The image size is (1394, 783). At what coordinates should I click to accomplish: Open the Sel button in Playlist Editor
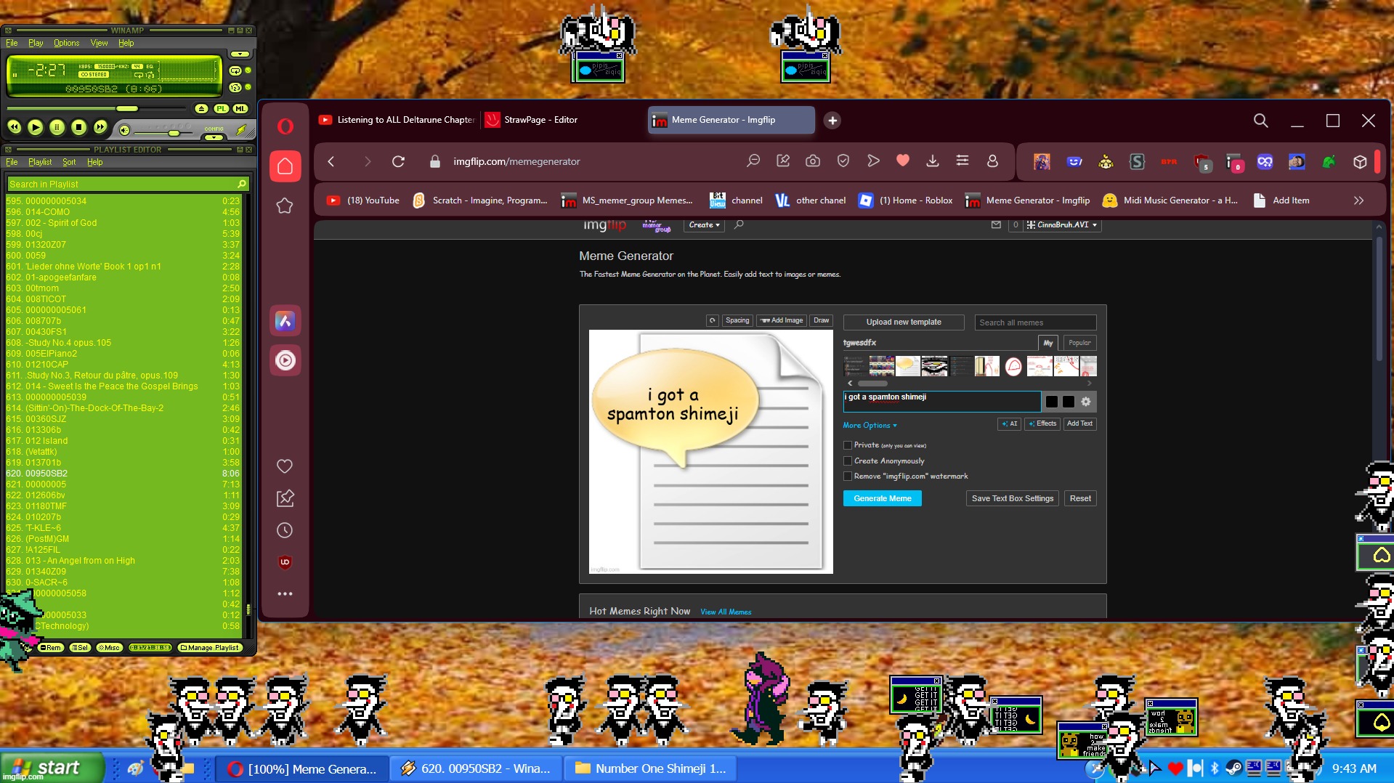(80, 647)
